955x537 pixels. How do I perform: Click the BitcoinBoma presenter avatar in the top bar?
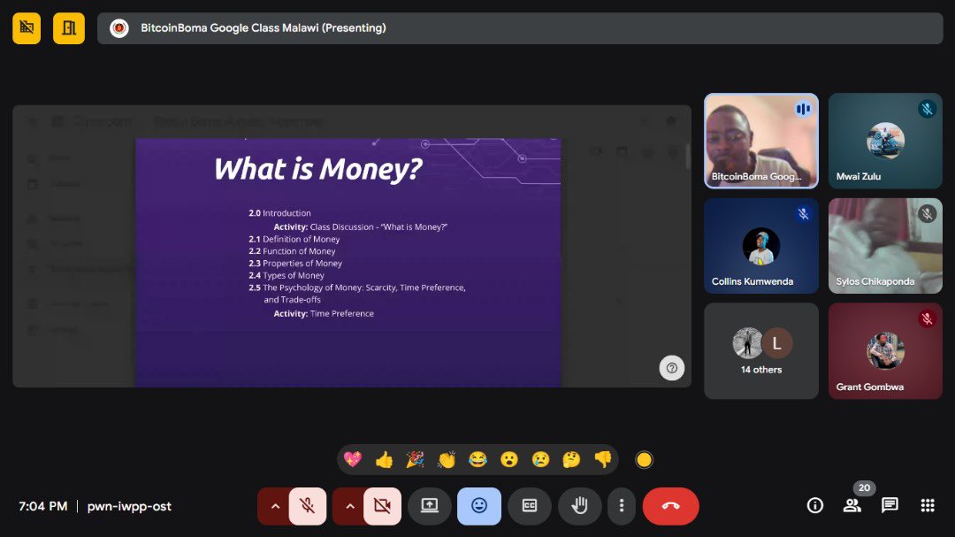pos(119,28)
